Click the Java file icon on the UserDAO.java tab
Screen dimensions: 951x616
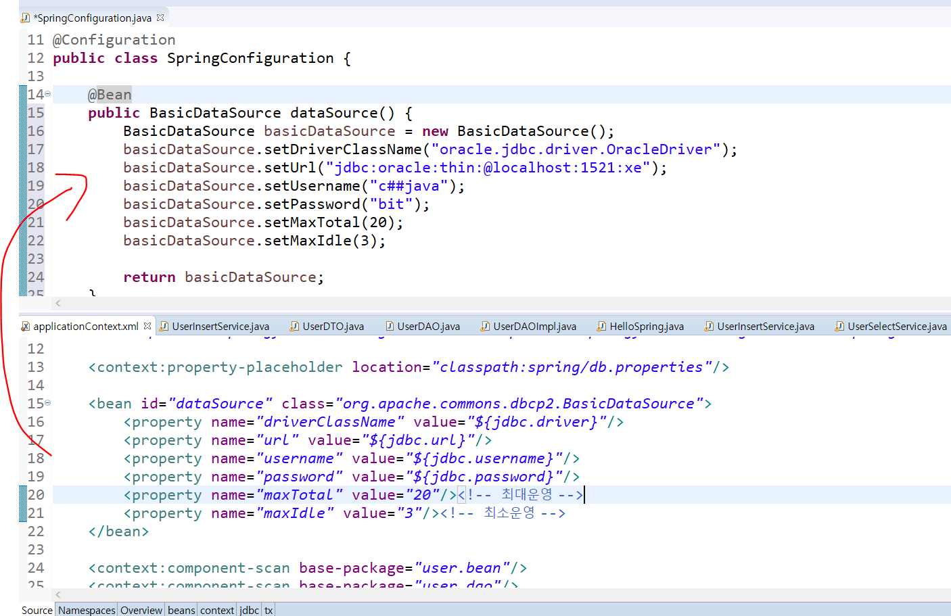[x=390, y=326]
